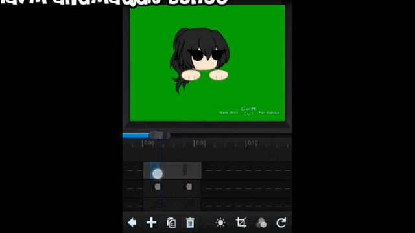Select the highlighted clip in the top track
415x233 pixels.
tap(172, 170)
